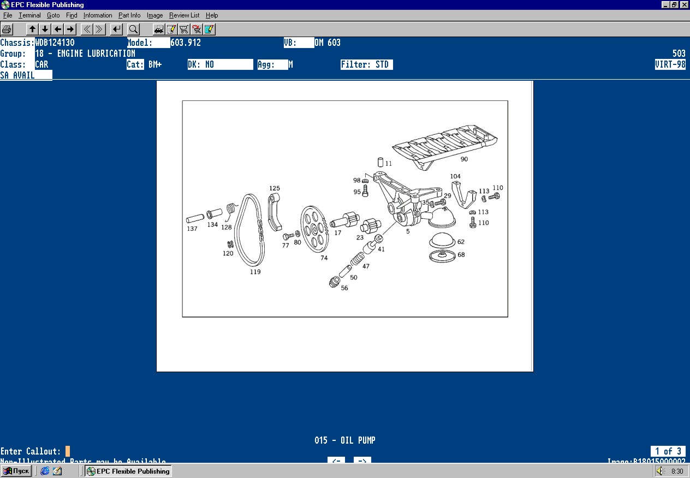
Task: Click the Windows Start button
Action: 16,471
